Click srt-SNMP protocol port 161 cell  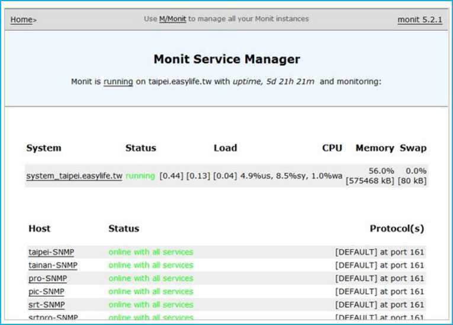coord(380,305)
